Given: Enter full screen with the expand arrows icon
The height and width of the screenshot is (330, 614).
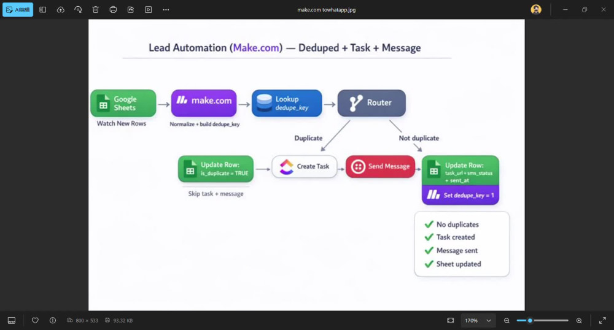Looking at the screenshot, I should [603, 321].
